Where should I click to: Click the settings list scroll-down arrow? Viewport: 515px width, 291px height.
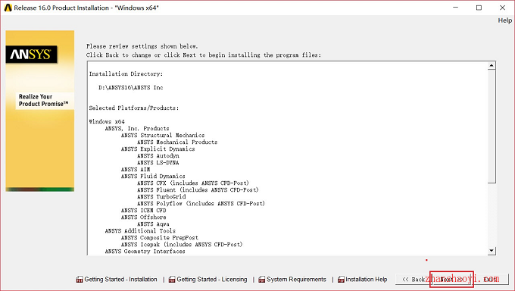(492, 251)
